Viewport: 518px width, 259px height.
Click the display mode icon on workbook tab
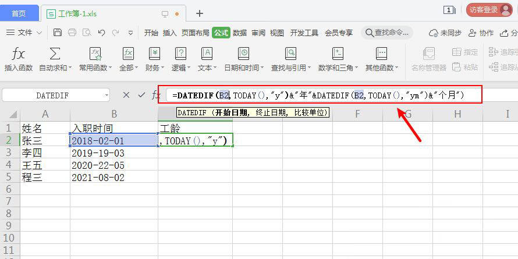pyautogui.click(x=165, y=14)
